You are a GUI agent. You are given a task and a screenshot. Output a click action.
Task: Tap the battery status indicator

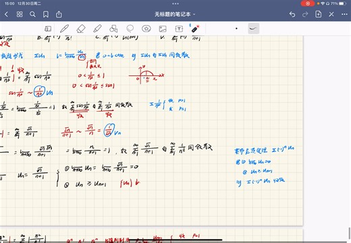(342, 3)
